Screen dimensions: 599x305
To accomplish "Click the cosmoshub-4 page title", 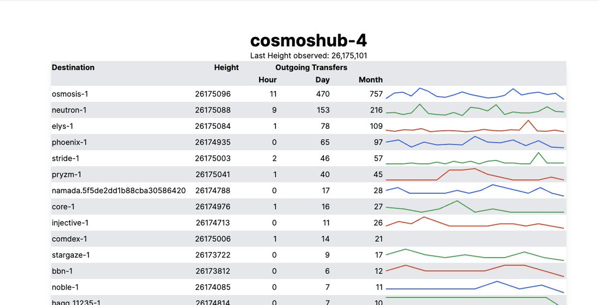I will point(308,40).
